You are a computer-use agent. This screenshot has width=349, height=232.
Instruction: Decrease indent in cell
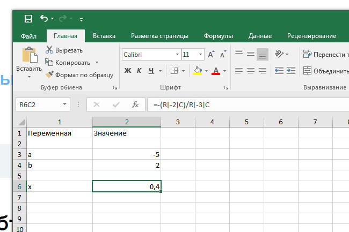(x=279, y=71)
